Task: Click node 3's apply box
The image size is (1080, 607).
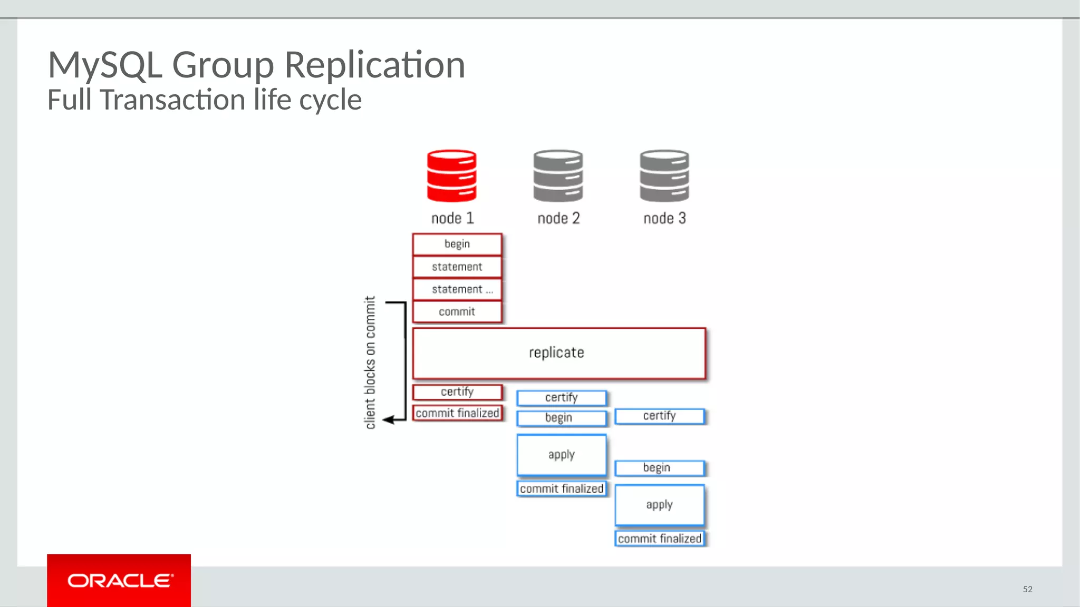Action: (x=659, y=505)
